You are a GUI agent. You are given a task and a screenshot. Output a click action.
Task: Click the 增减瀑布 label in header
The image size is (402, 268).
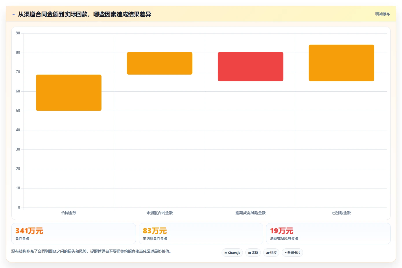click(382, 14)
